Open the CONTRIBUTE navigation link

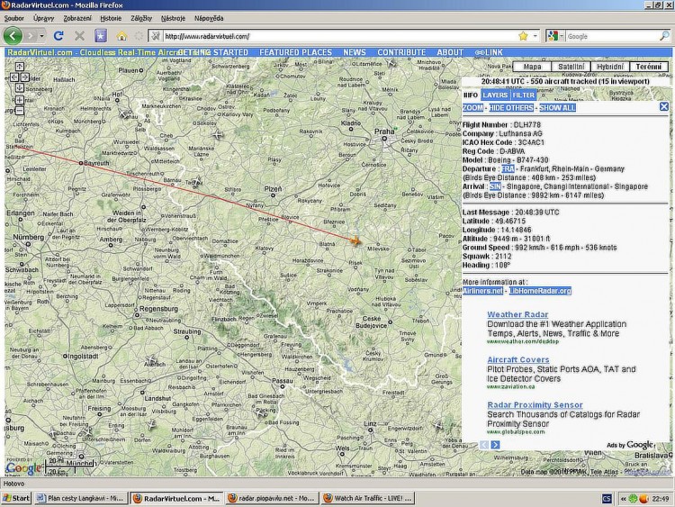coord(401,52)
